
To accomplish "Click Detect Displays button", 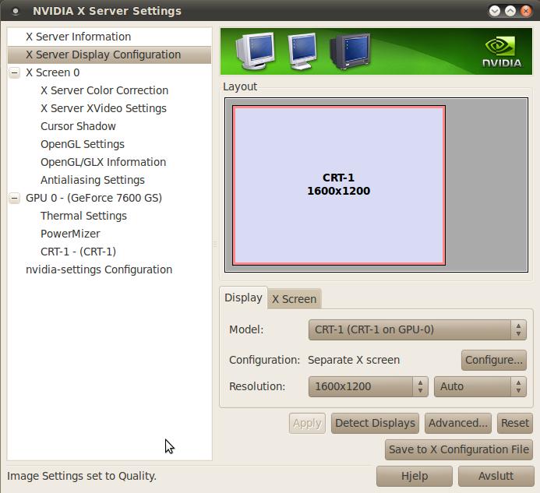I will (375, 423).
